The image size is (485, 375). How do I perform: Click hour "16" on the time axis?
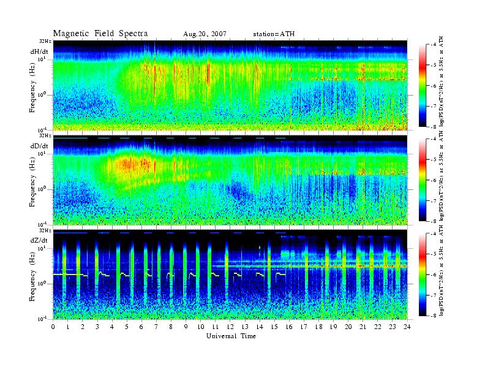(289, 327)
